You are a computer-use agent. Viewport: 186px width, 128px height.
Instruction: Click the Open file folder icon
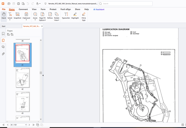(9, 4)
